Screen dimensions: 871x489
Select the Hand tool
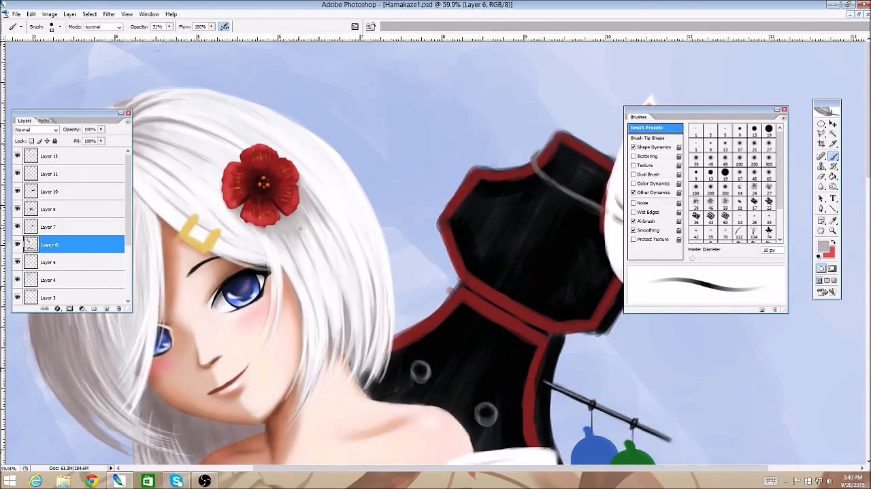pyautogui.click(x=821, y=230)
